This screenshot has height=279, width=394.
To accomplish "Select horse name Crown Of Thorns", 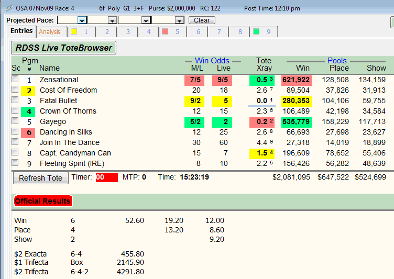I will click(68, 111).
